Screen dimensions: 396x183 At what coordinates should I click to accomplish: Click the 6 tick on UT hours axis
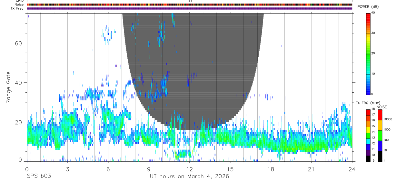click(x=108, y=169)
